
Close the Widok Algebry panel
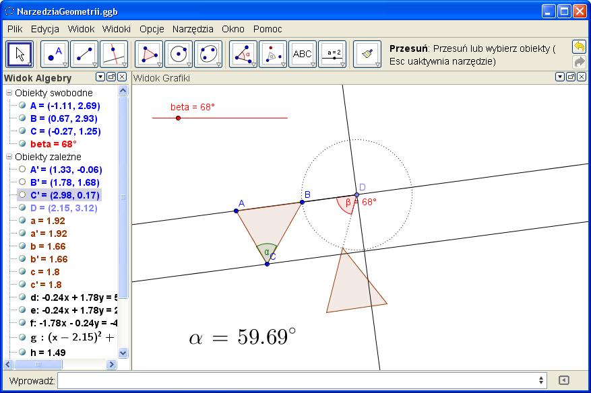pyautogui.click(x=122, y=77)
